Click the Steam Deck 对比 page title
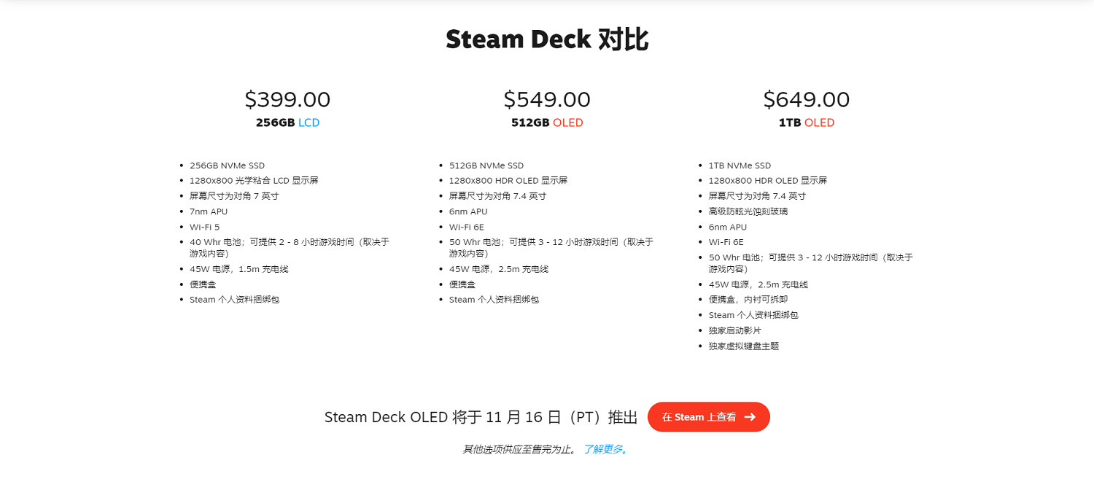This screenshot has width=1094, height=490. pos(547,39)
